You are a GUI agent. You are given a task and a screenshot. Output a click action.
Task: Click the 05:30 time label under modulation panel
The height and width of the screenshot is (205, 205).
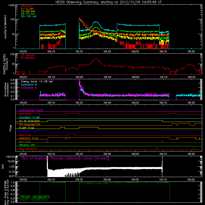click(79, 103)
